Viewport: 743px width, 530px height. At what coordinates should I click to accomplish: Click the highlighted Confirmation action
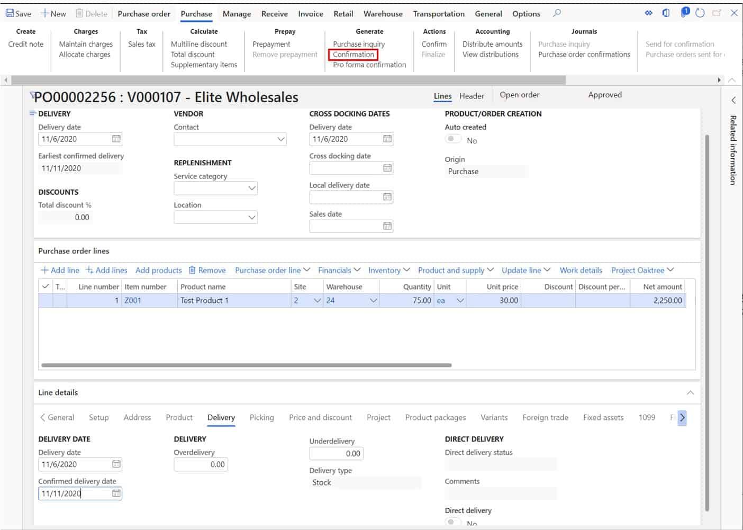pos(354,54)
